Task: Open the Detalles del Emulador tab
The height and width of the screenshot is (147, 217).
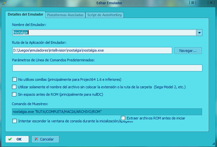Action: 25,15
